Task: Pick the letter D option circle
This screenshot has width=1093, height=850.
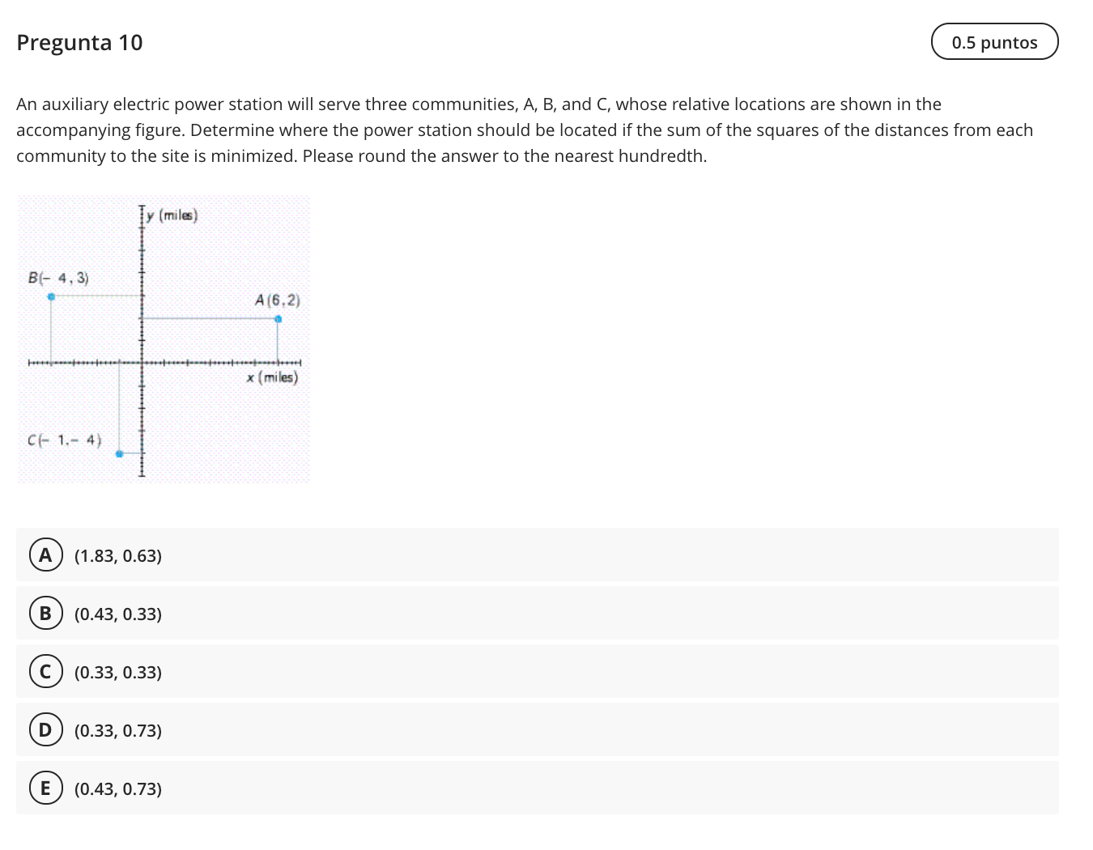Action: point(45,730)
